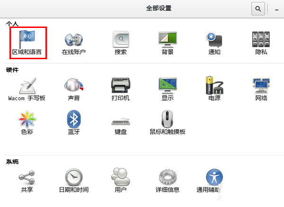Open 显示 display settings

pyautogui.click(x=168, y=90)
